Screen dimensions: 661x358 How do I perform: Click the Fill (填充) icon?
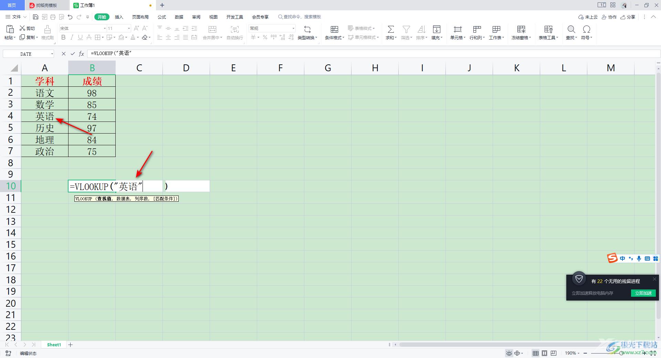pyautogui.click(x=437, y=29)
